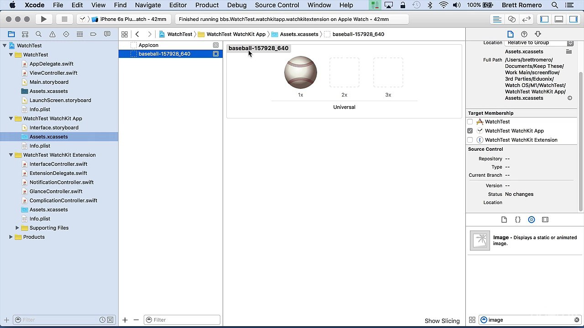
Task: Toggle recently edited files filter
Action: click(103, 320)
